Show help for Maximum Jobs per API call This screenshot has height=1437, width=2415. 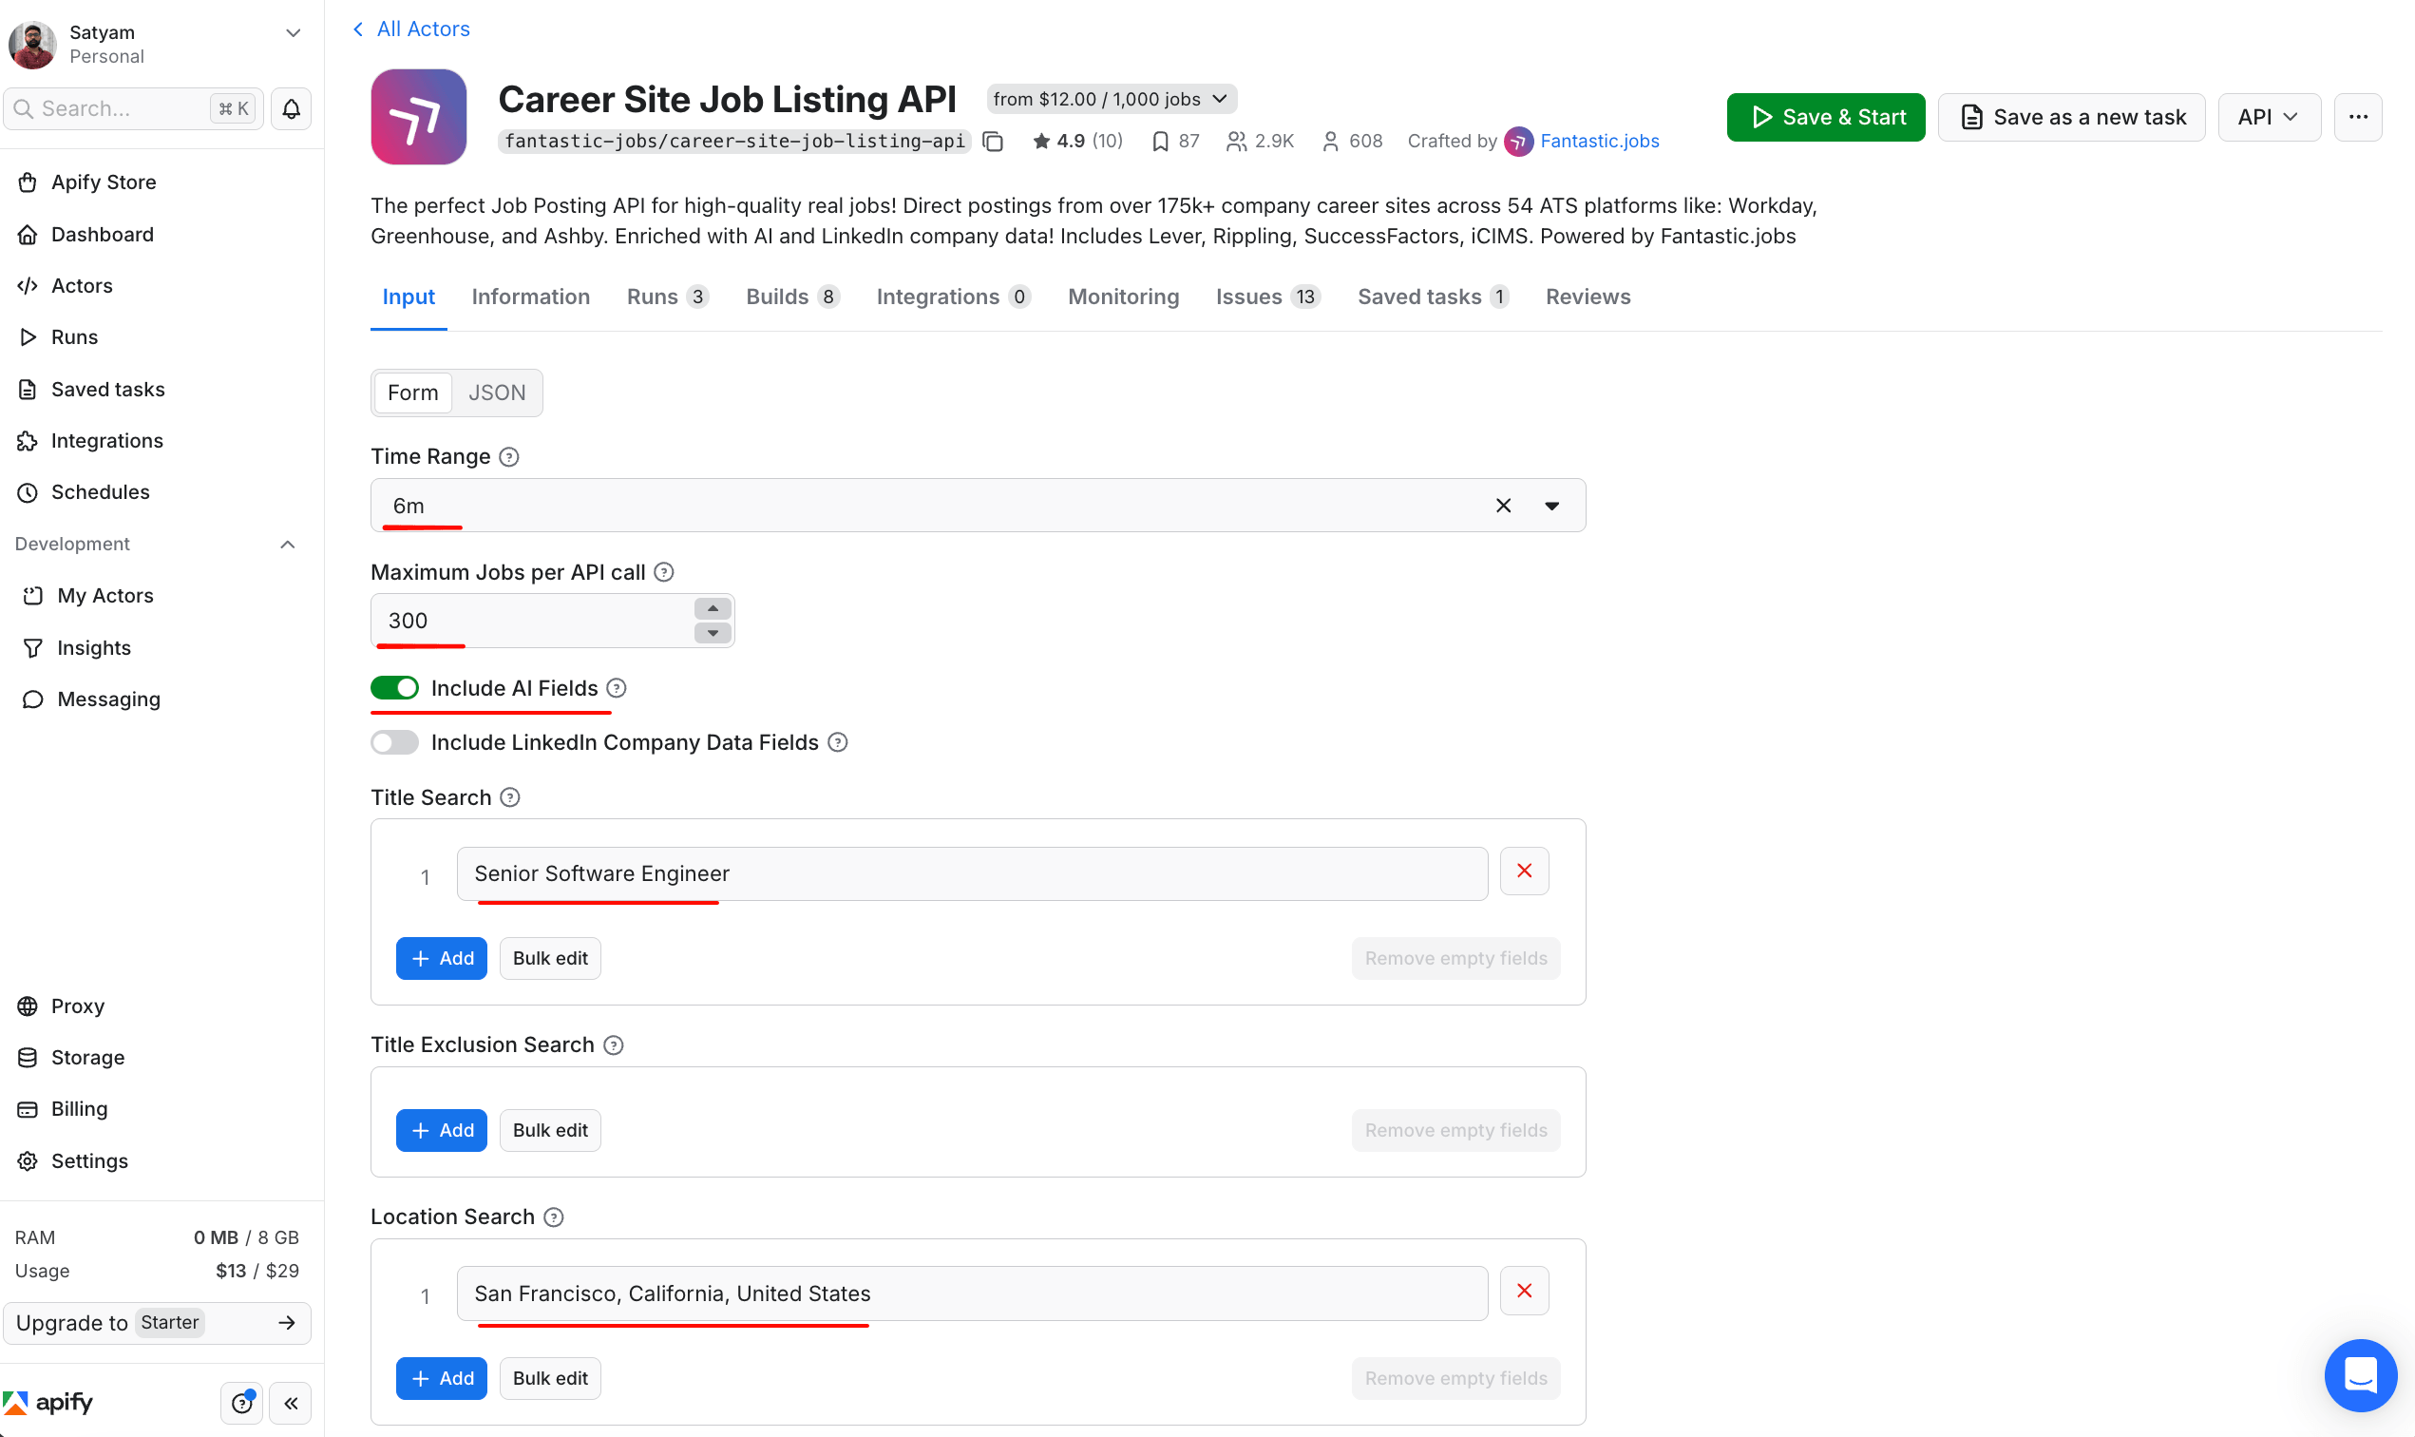664,572
